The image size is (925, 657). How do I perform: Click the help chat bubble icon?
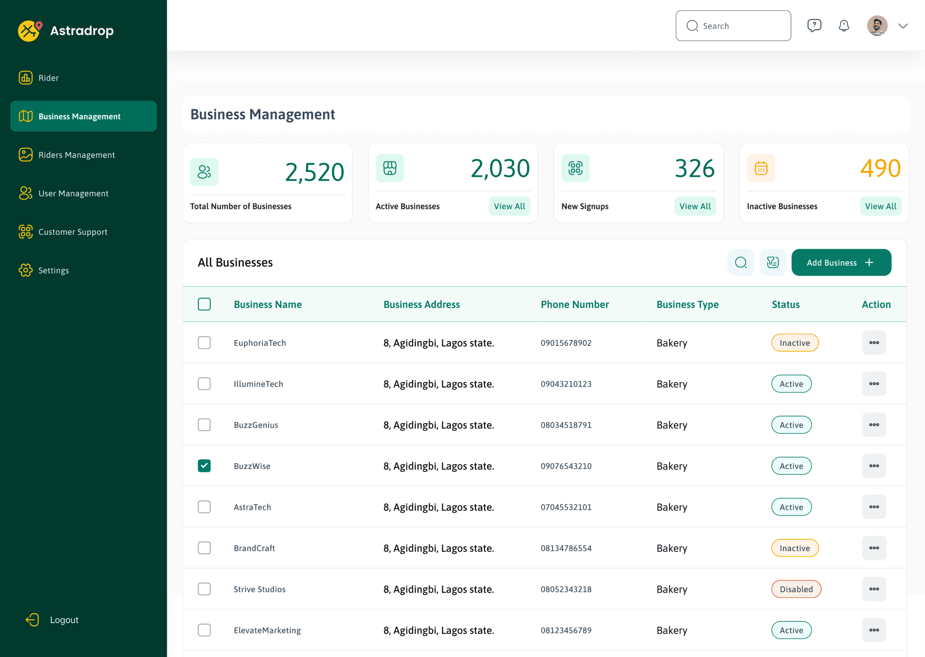pos(814,26)
